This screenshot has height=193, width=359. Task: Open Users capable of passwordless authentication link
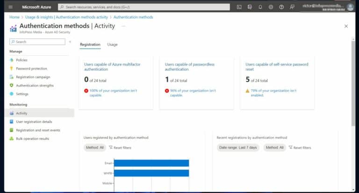pos(190,67)
